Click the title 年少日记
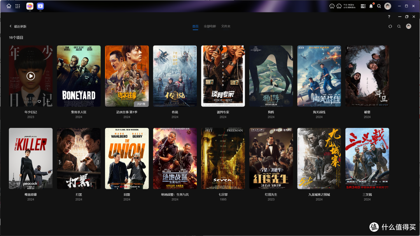The image size is (420, 236). (x=31, y=112)
